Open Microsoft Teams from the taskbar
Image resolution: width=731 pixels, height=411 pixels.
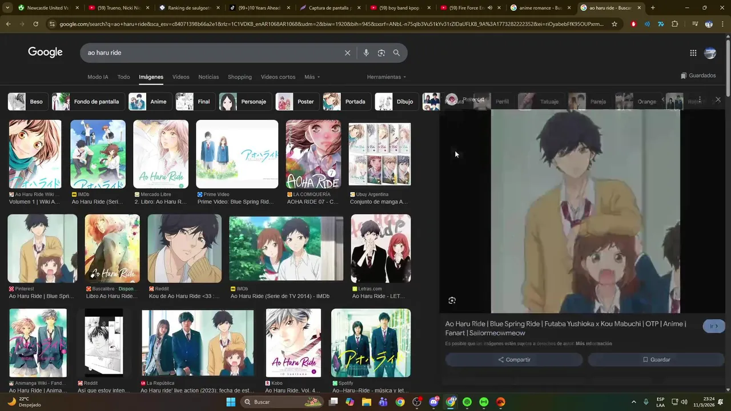[383, 402]
